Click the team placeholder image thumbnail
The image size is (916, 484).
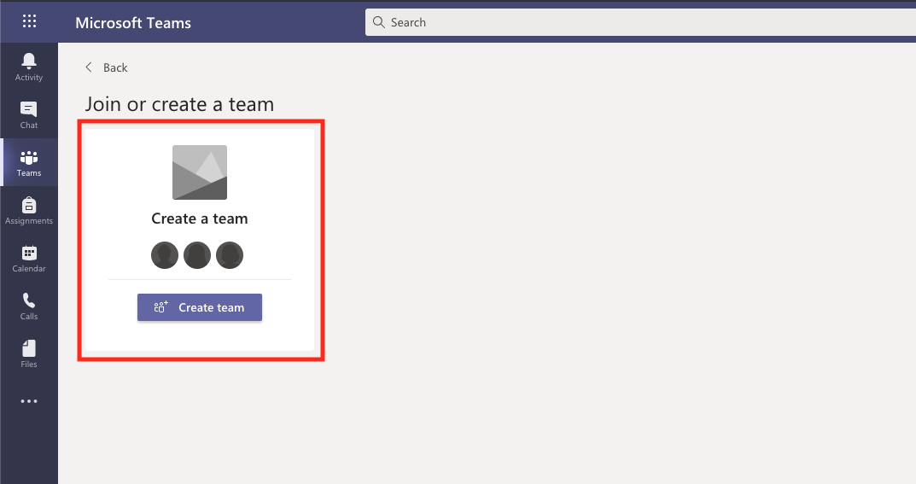click(x=200, y=172)
